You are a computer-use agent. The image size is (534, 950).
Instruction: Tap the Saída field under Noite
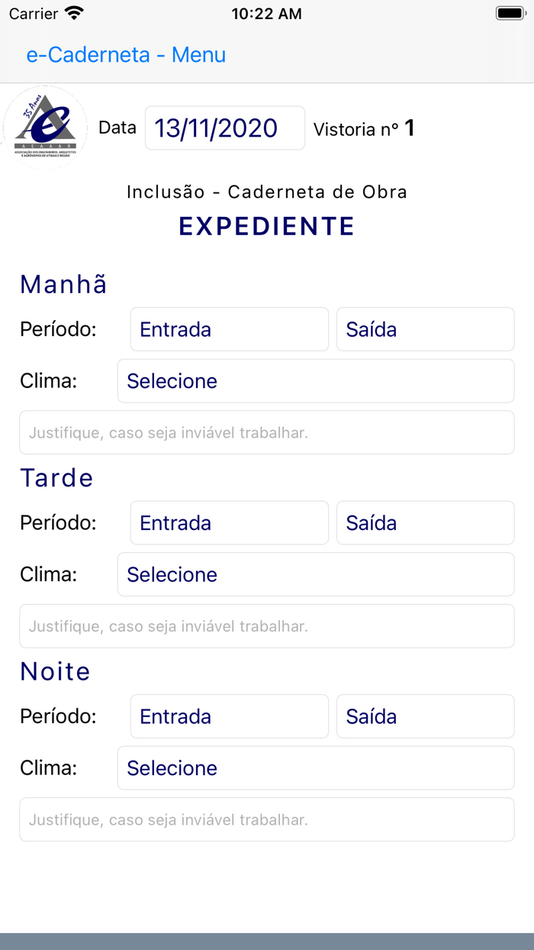point(425,716)
